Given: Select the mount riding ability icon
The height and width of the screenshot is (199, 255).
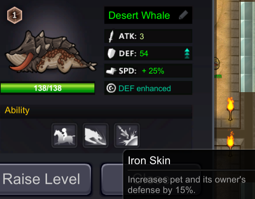Looking at the screenshot, I should click(x=64, y=135).
